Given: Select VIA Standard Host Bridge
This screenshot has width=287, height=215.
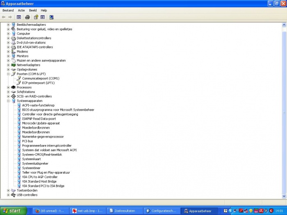Looking at the screenshot, I should [x=39, y=181].
